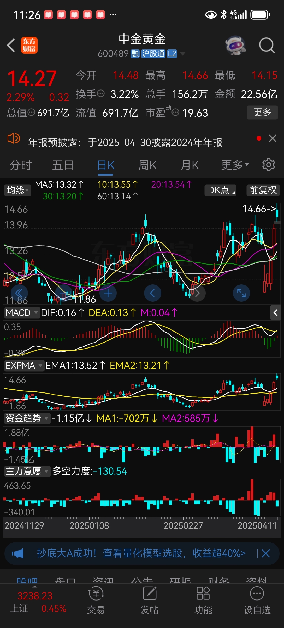Close the quant model promo banner
Viewport: 284px width, 628px height.
click(x=266, y=553)
